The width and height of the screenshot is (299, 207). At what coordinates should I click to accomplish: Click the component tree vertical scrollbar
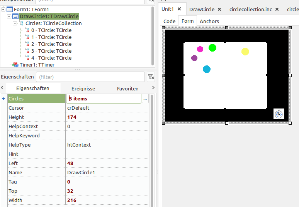(x=153, y=36)
